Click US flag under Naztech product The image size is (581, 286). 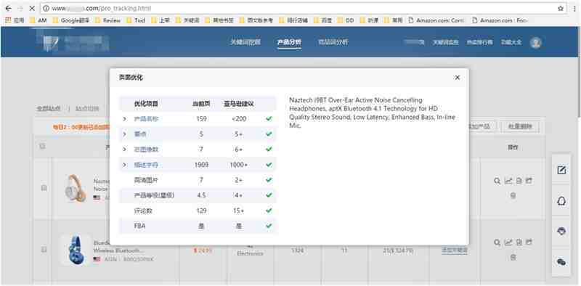click(97, 198)
